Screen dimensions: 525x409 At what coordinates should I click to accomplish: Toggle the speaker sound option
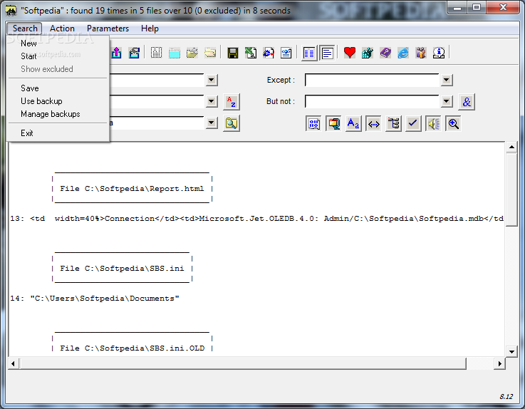[433, 124]
